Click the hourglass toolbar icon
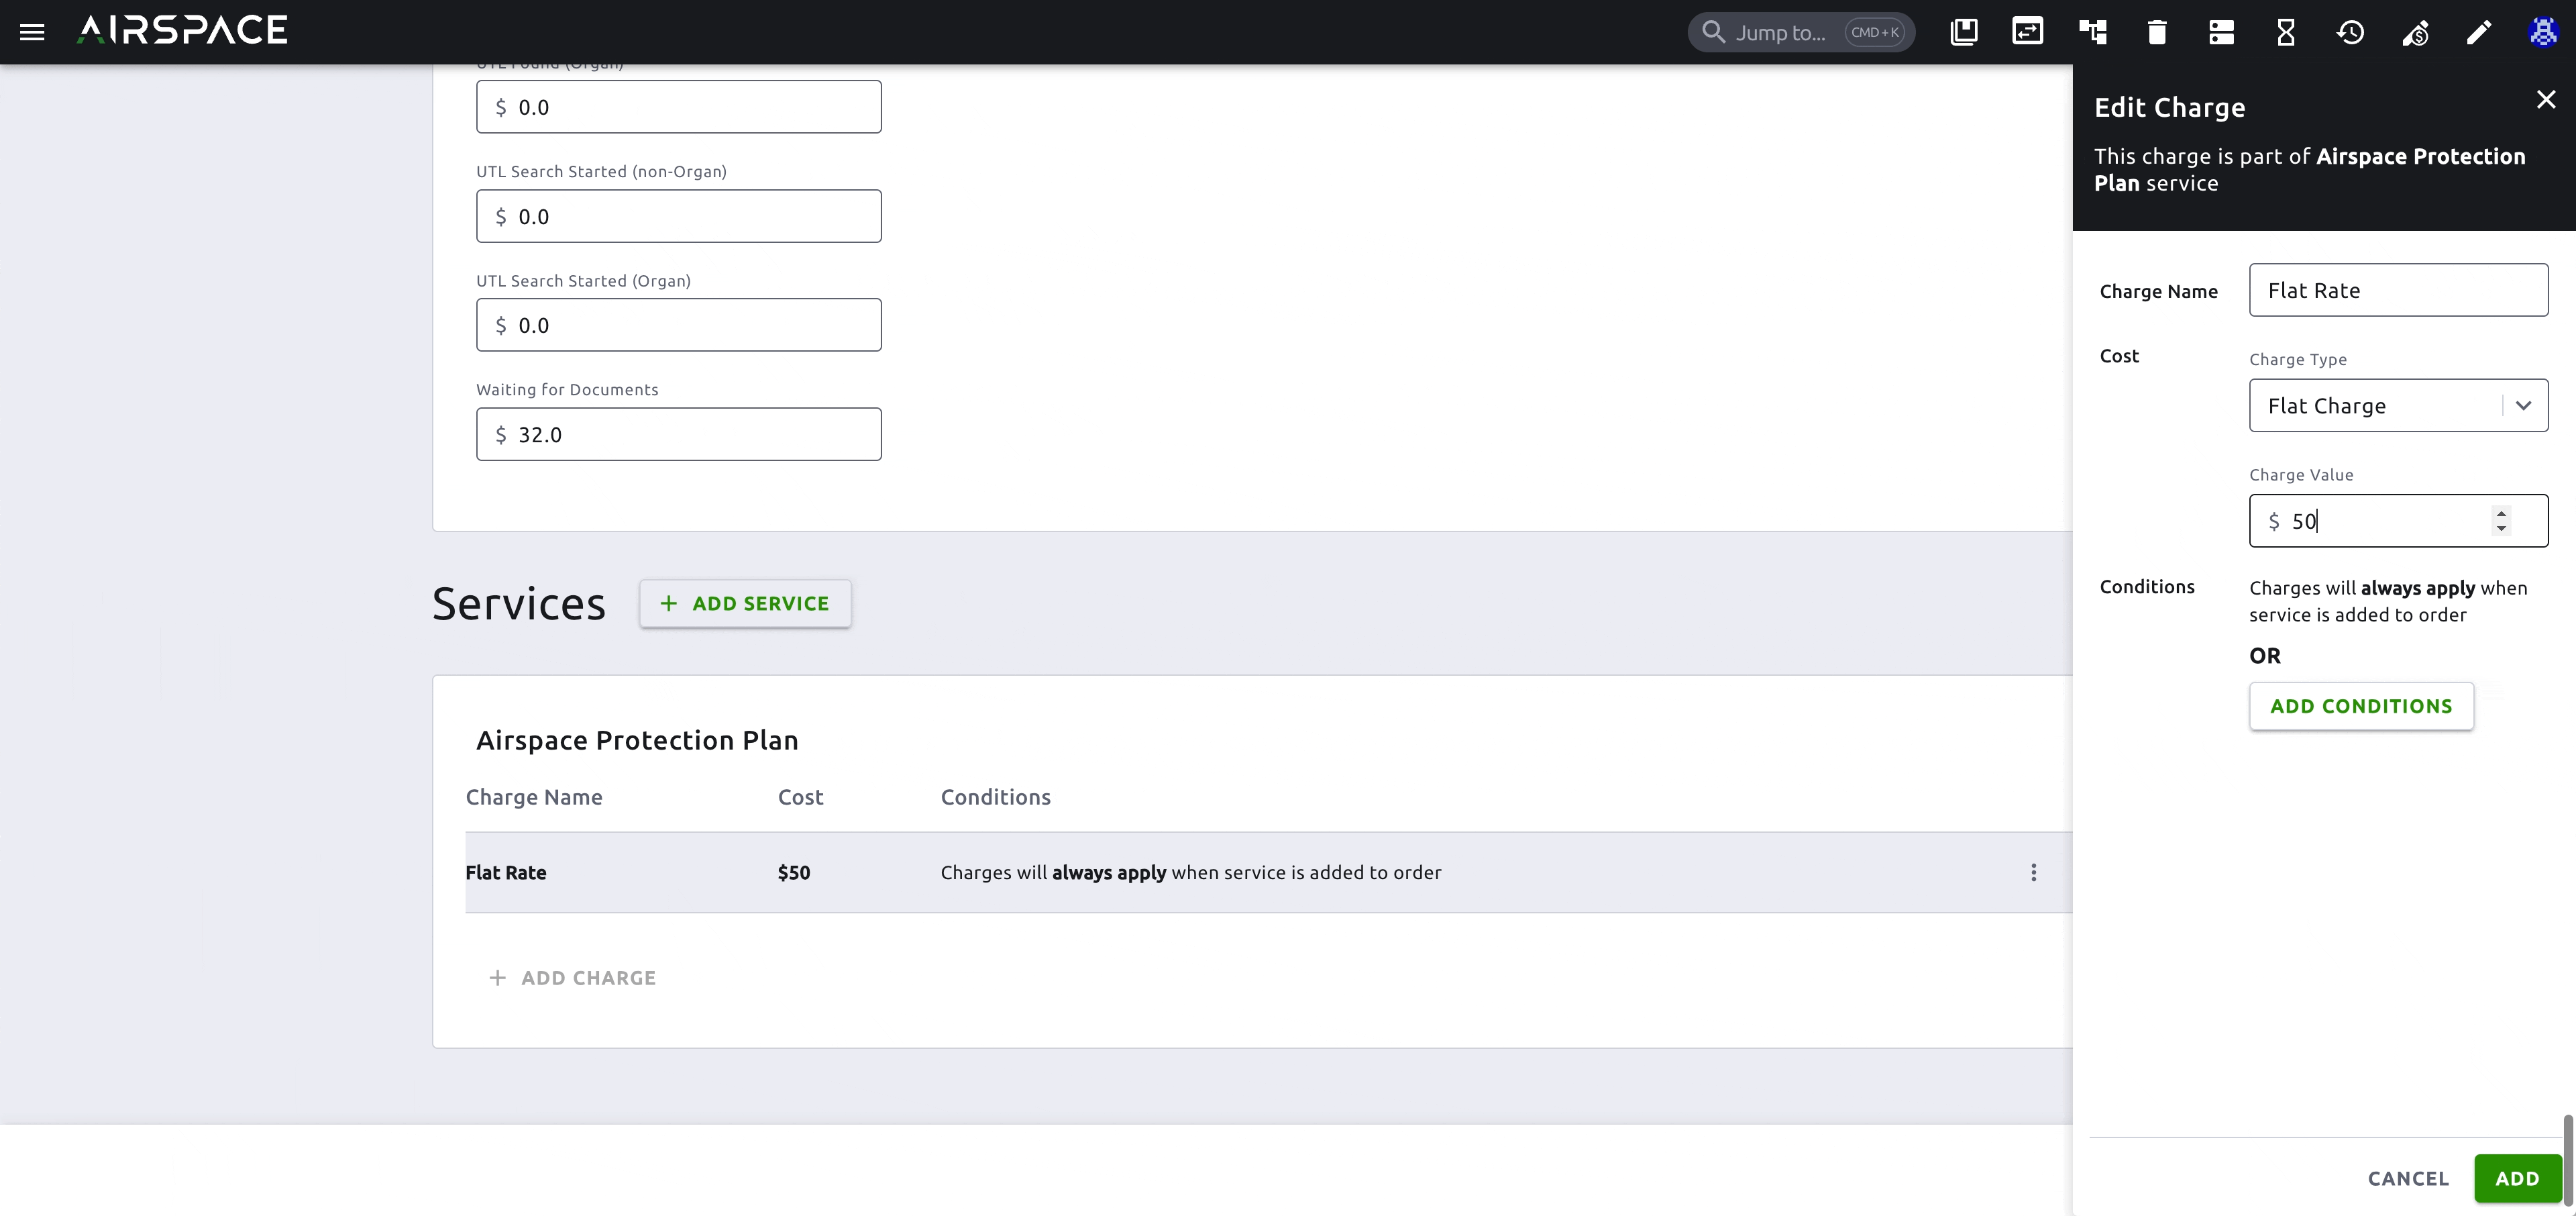 pyautogui.click(x=2286, y=32)
